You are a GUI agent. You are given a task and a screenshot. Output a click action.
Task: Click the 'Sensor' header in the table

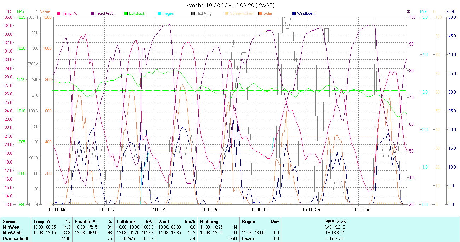(x=10, y=222)
